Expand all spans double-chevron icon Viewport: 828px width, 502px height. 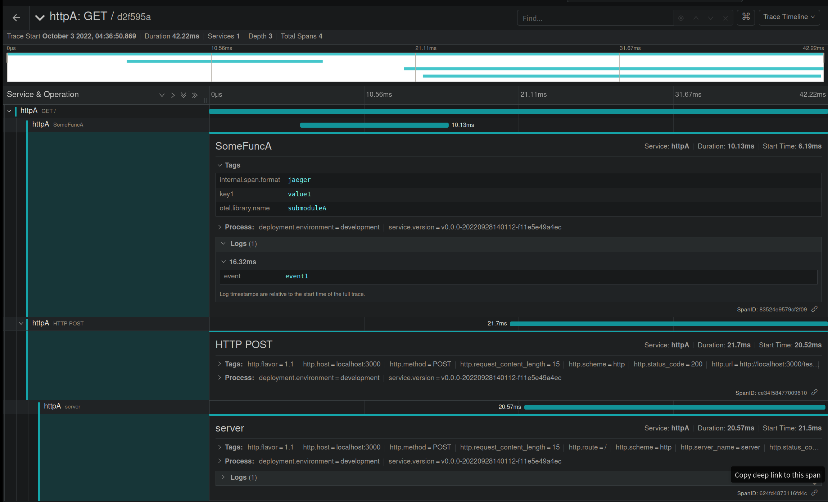[x=184, y=95]
